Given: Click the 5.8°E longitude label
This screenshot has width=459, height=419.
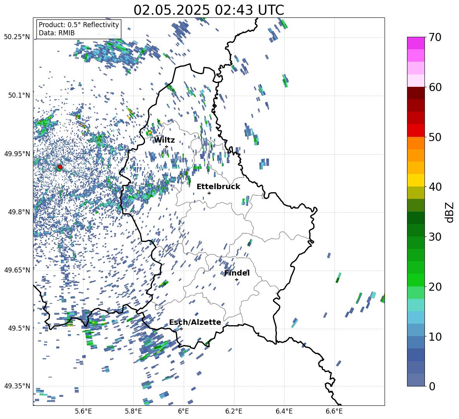Looking at the screenshot, I should 133,412.
